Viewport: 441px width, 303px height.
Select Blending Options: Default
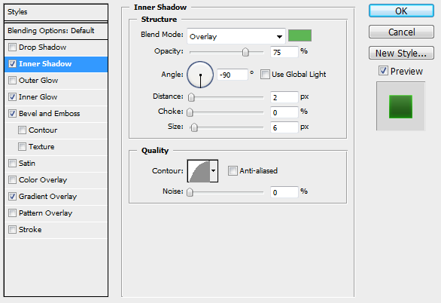point(56,31)
